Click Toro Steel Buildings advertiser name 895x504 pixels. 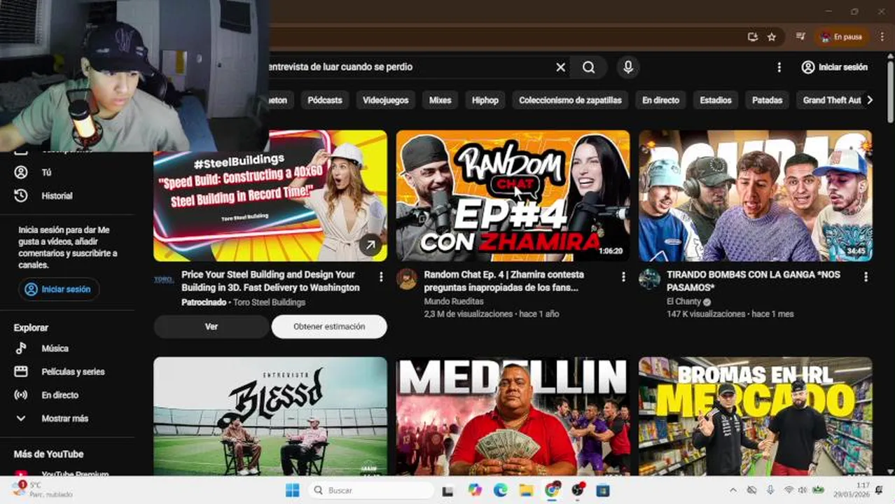pos(269,302)
